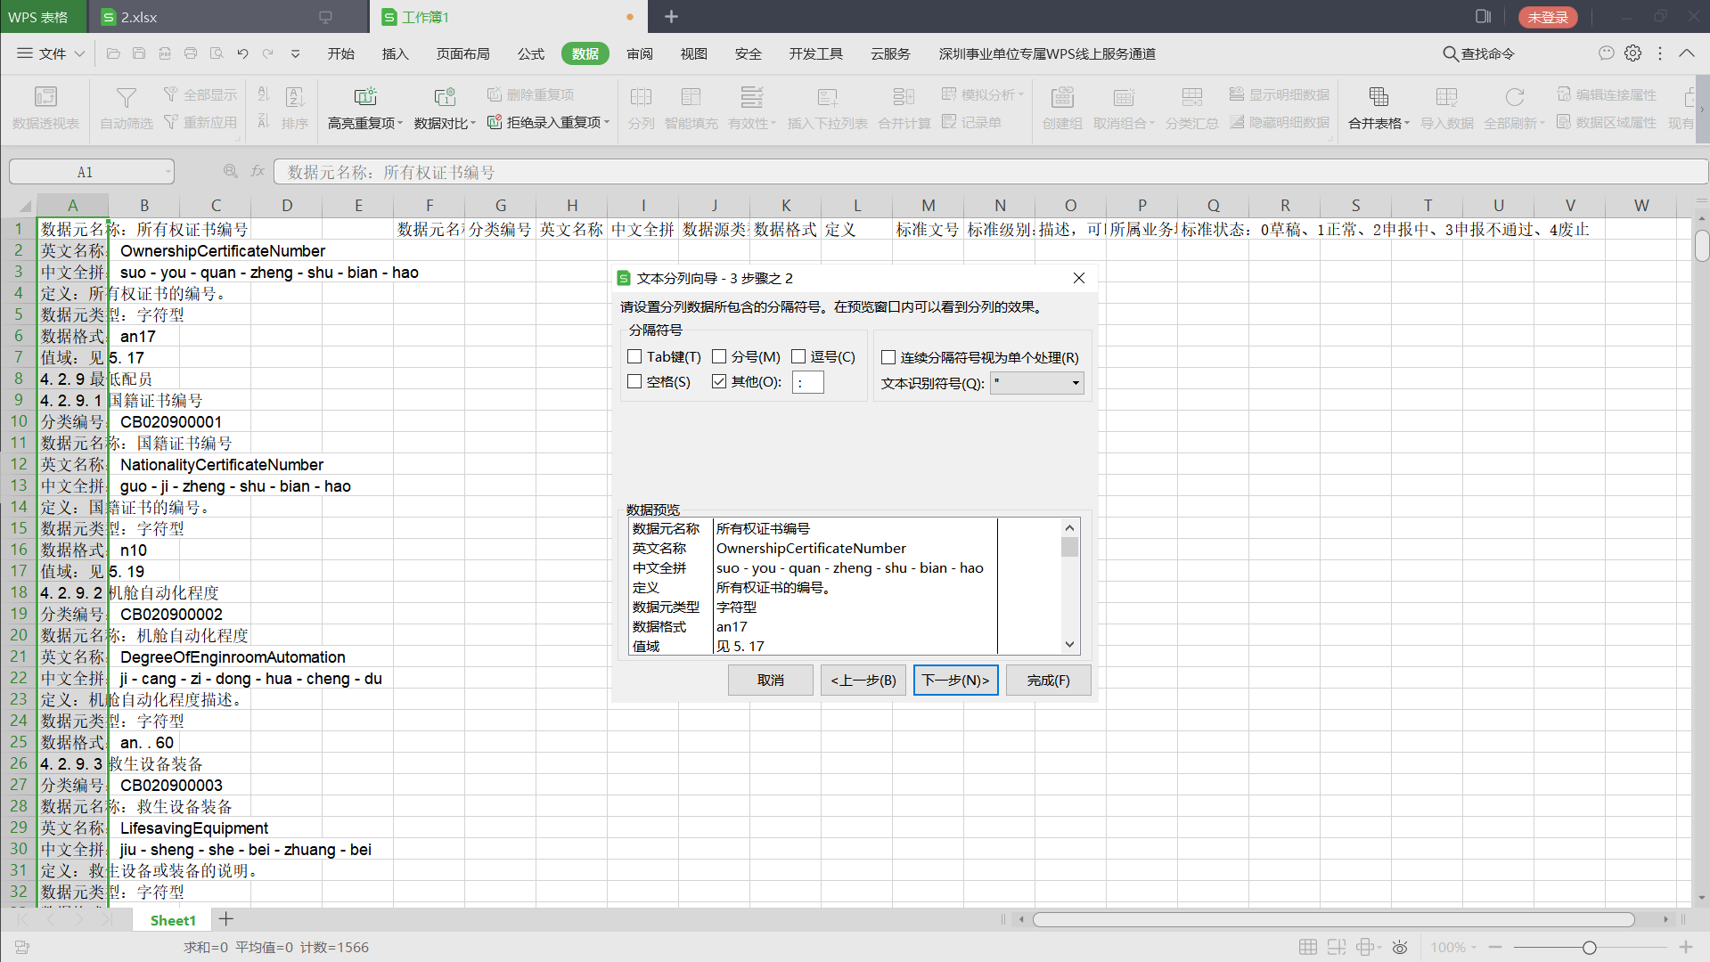Click the 自动筛选 filter funnel icon
This screenshot has height=962, width=1710.
click(127, 96)
